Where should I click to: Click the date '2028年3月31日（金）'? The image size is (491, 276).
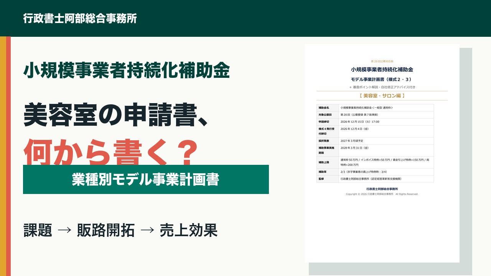tap(355, 148)
